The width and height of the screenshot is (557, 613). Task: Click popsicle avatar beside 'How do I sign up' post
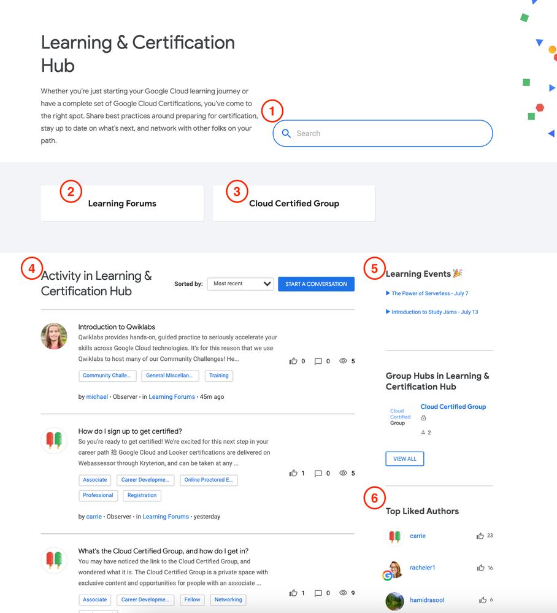pos(54,441)
